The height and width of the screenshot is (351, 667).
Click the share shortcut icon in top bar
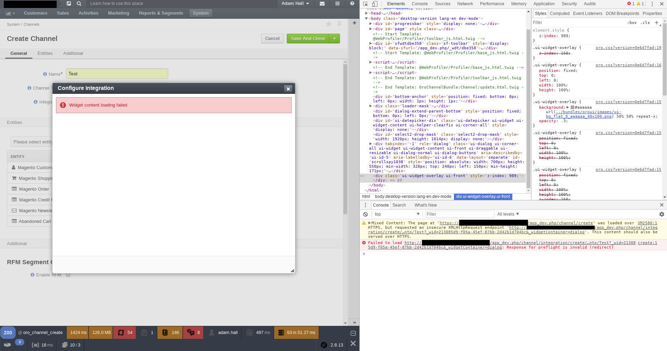(x=69, y=3)
